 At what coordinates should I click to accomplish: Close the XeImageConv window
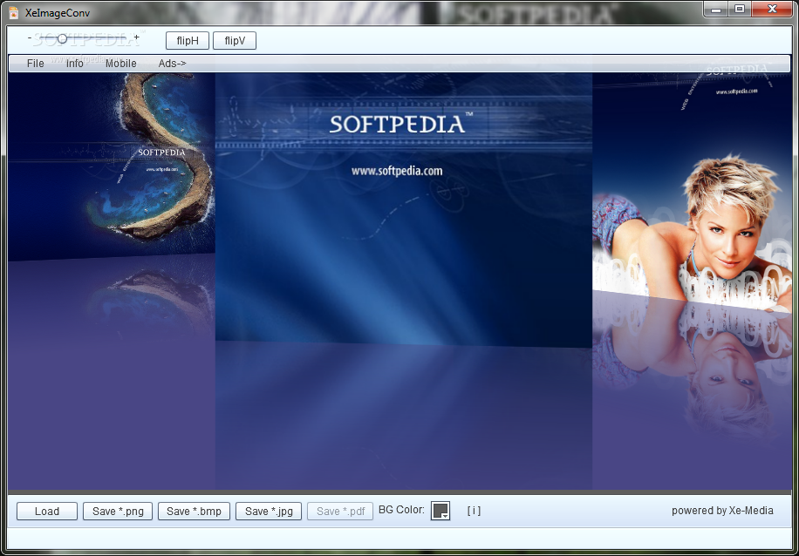773,10
